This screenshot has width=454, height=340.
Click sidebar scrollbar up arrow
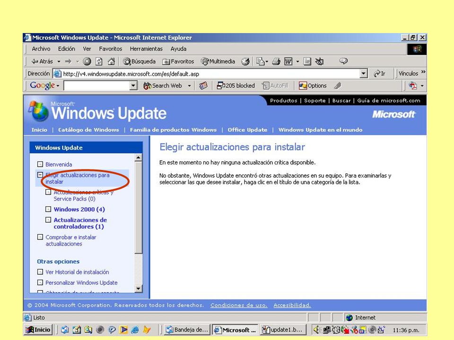click(x=139, y=157)
